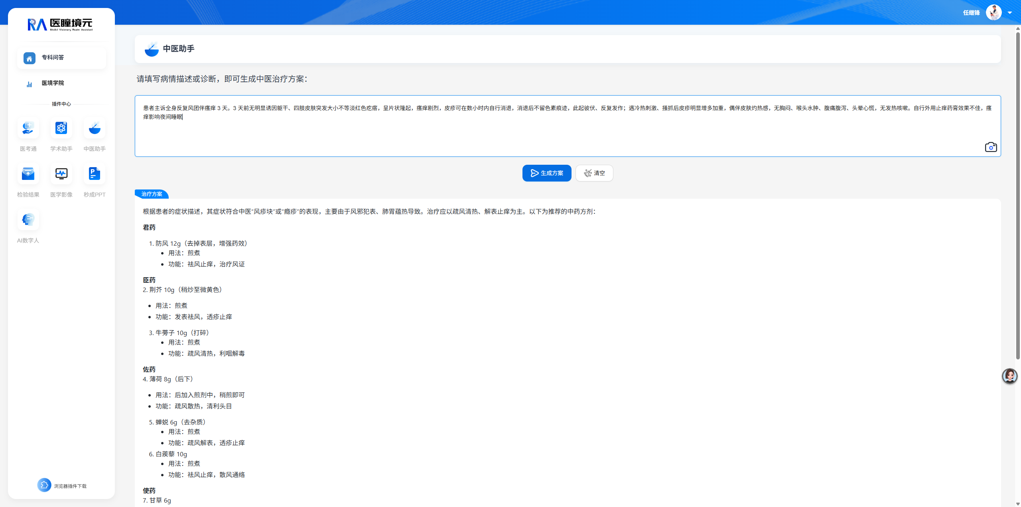Image resolution: width=1021 pixels, height=507 pixels.
Task: Click the user avatar in the header
Action: coord(994,12)
